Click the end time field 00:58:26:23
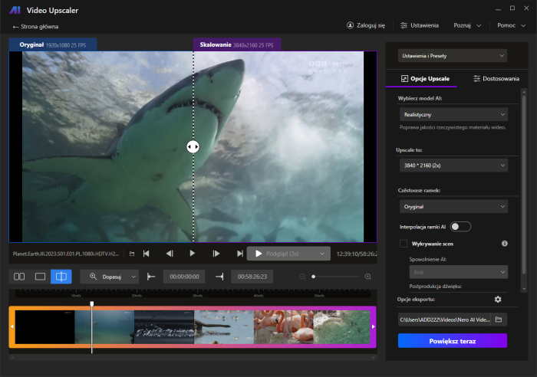Screen dimensions: 537x377 click(x=252, y=277)
